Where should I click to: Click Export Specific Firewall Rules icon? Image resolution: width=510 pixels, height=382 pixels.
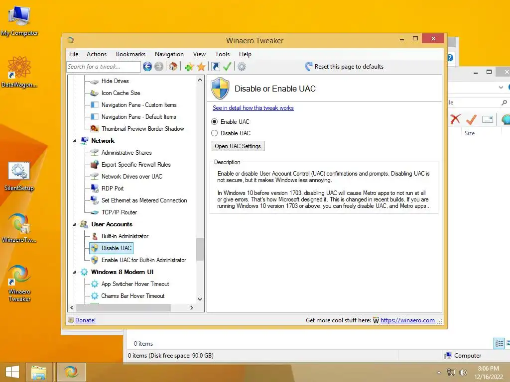94,164
